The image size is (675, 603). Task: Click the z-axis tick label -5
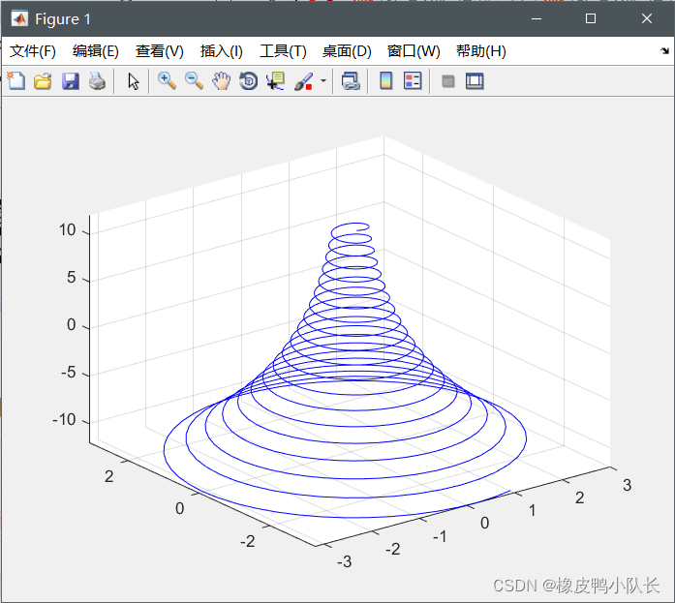[69, 372]
